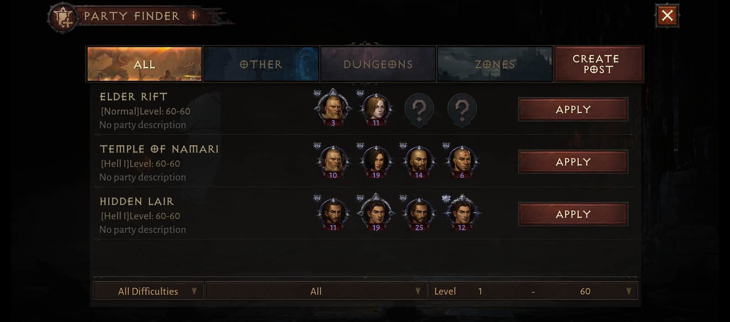Switch to the Dungeons tab

pyautogui.click(x=378, y=64)
